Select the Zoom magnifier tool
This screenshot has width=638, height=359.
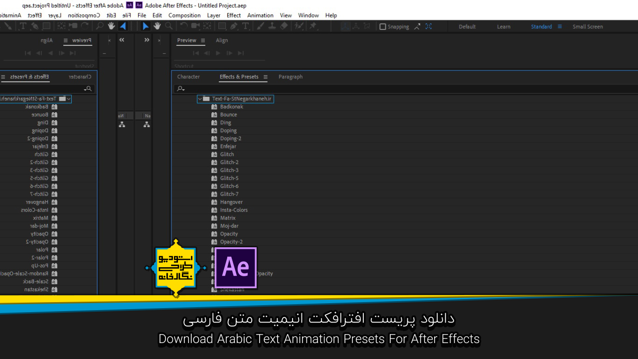[x=169, y=26]
